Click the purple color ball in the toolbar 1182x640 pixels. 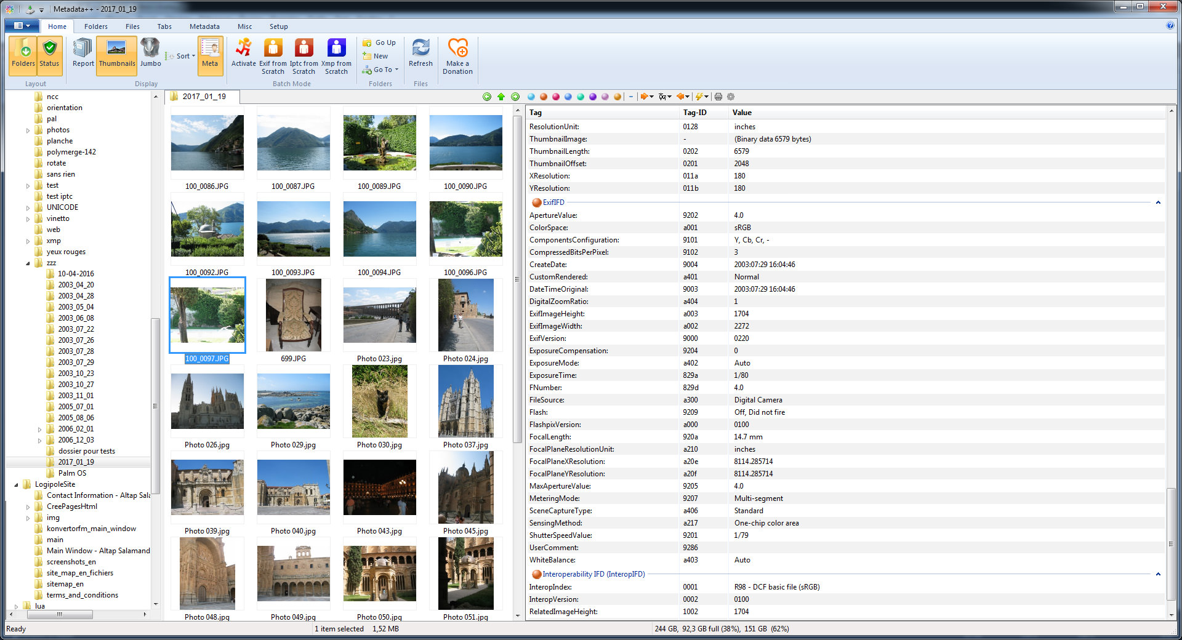593,97
